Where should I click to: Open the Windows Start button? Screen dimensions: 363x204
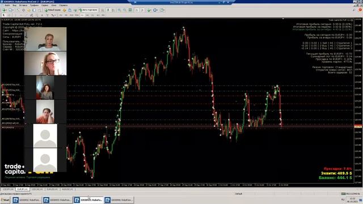click(5, 200)
